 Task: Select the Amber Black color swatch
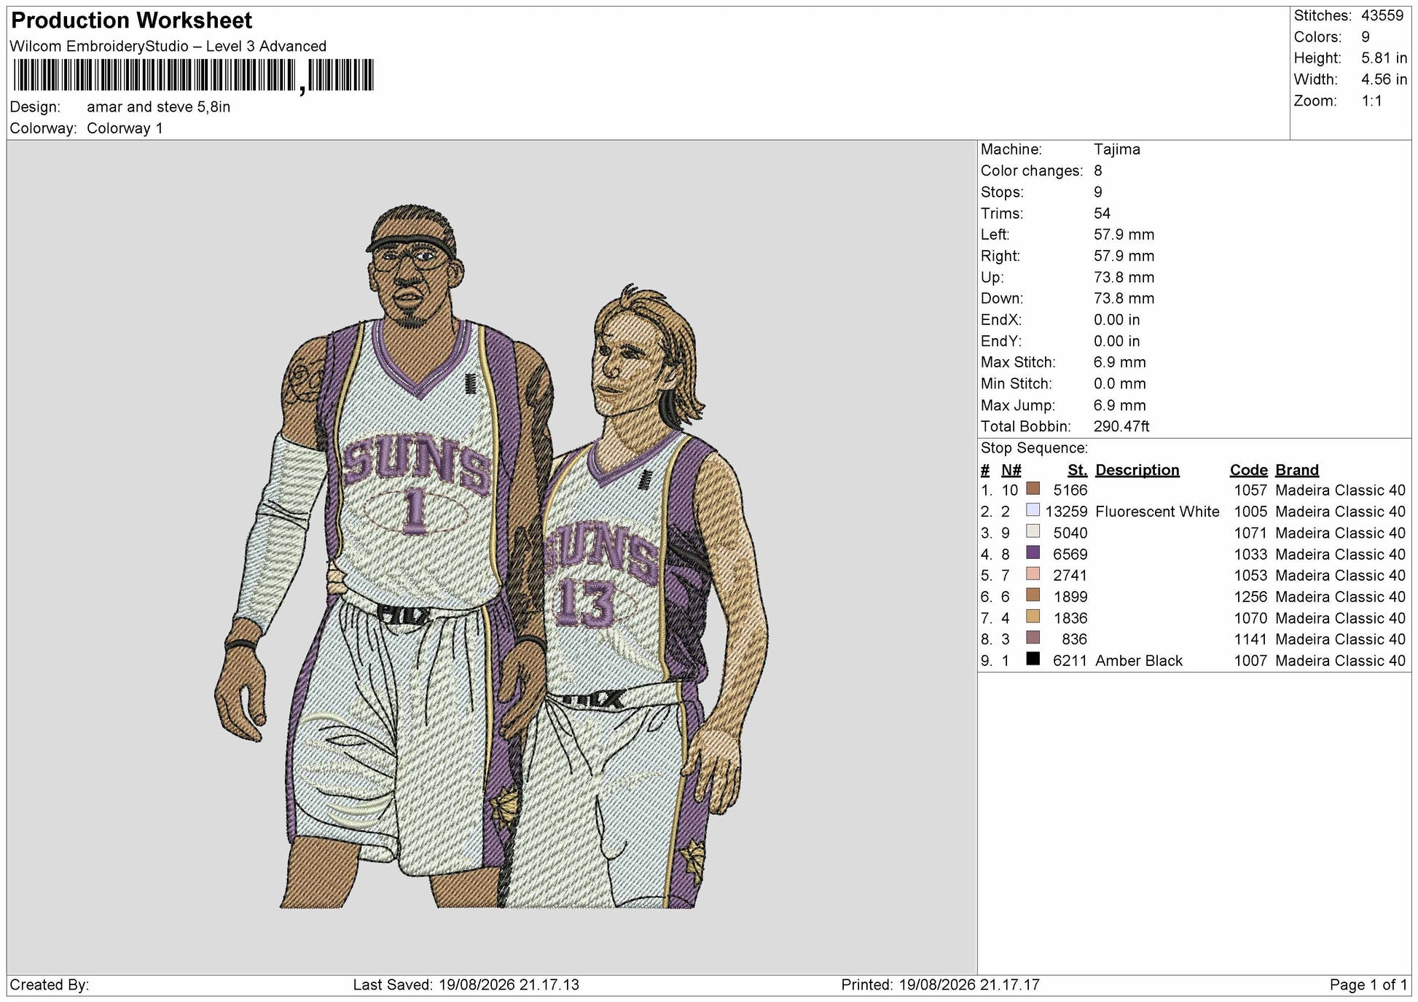[x=1033, y=659]
